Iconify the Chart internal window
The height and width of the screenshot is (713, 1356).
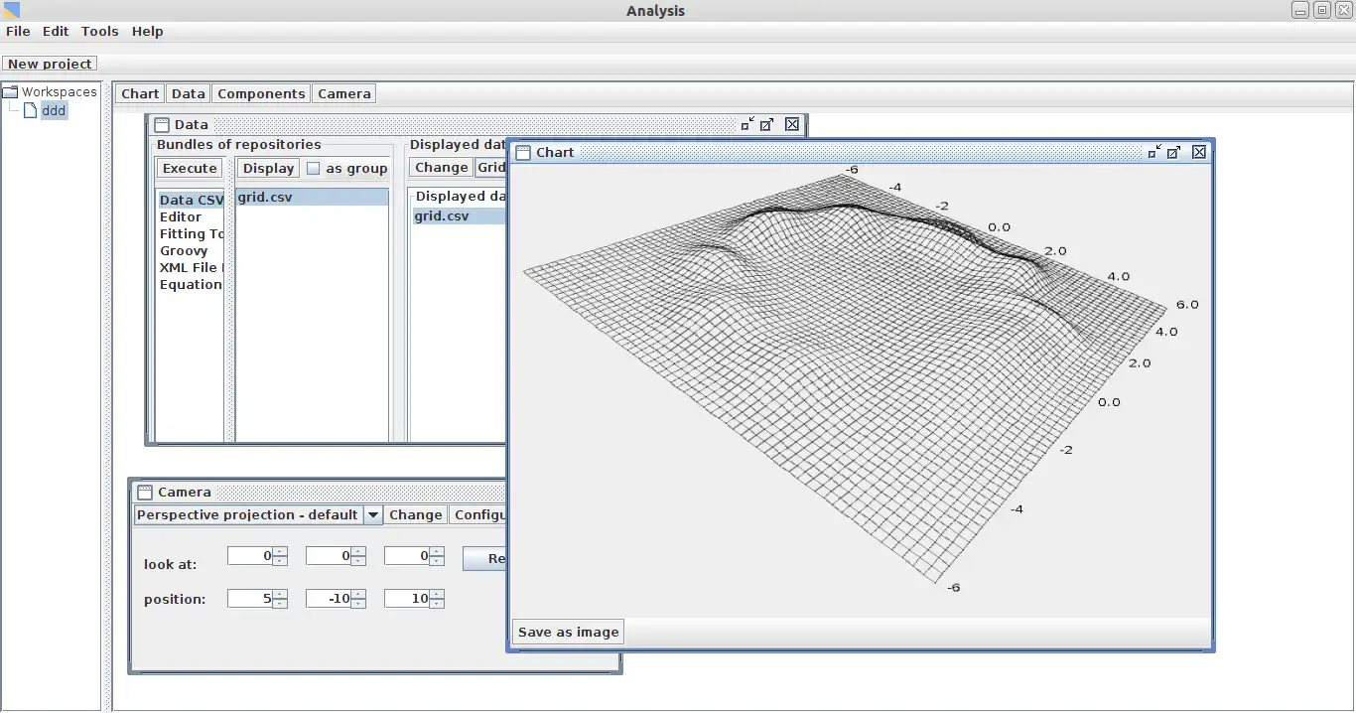[x=1153, y=152]
